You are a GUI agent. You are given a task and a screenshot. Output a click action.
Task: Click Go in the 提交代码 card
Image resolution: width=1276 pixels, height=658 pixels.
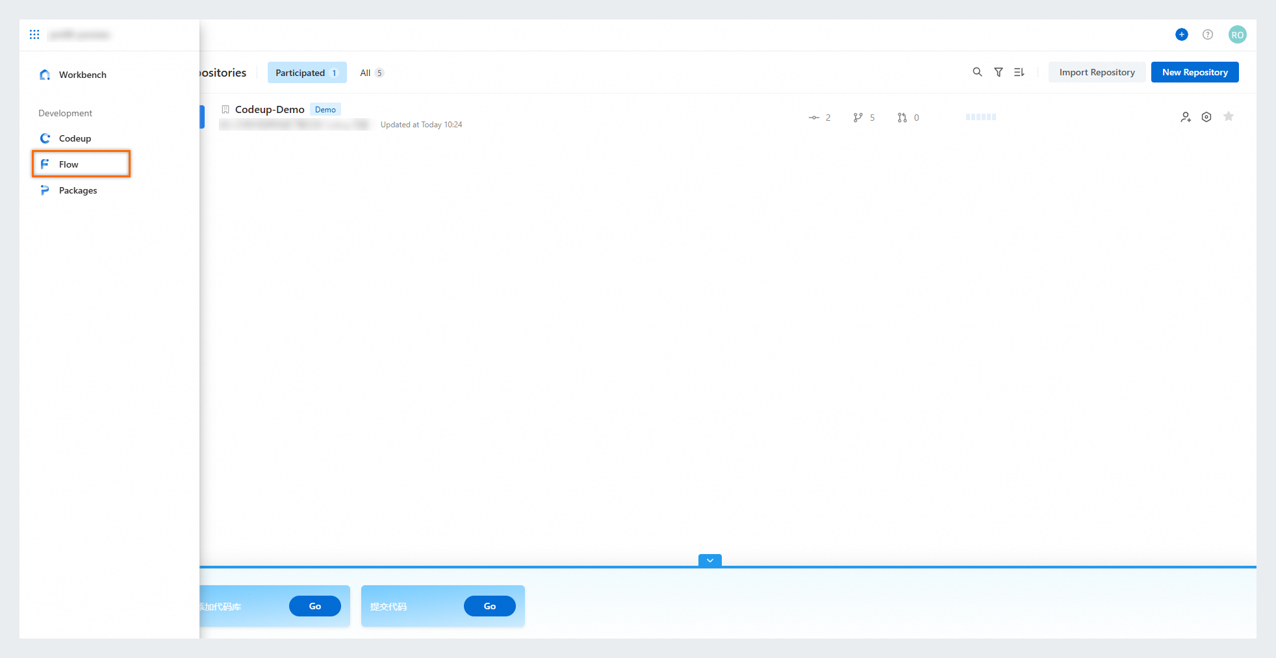click(x=490, y=606)
